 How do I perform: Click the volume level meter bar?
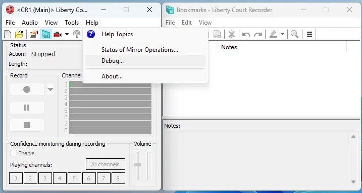149,166
